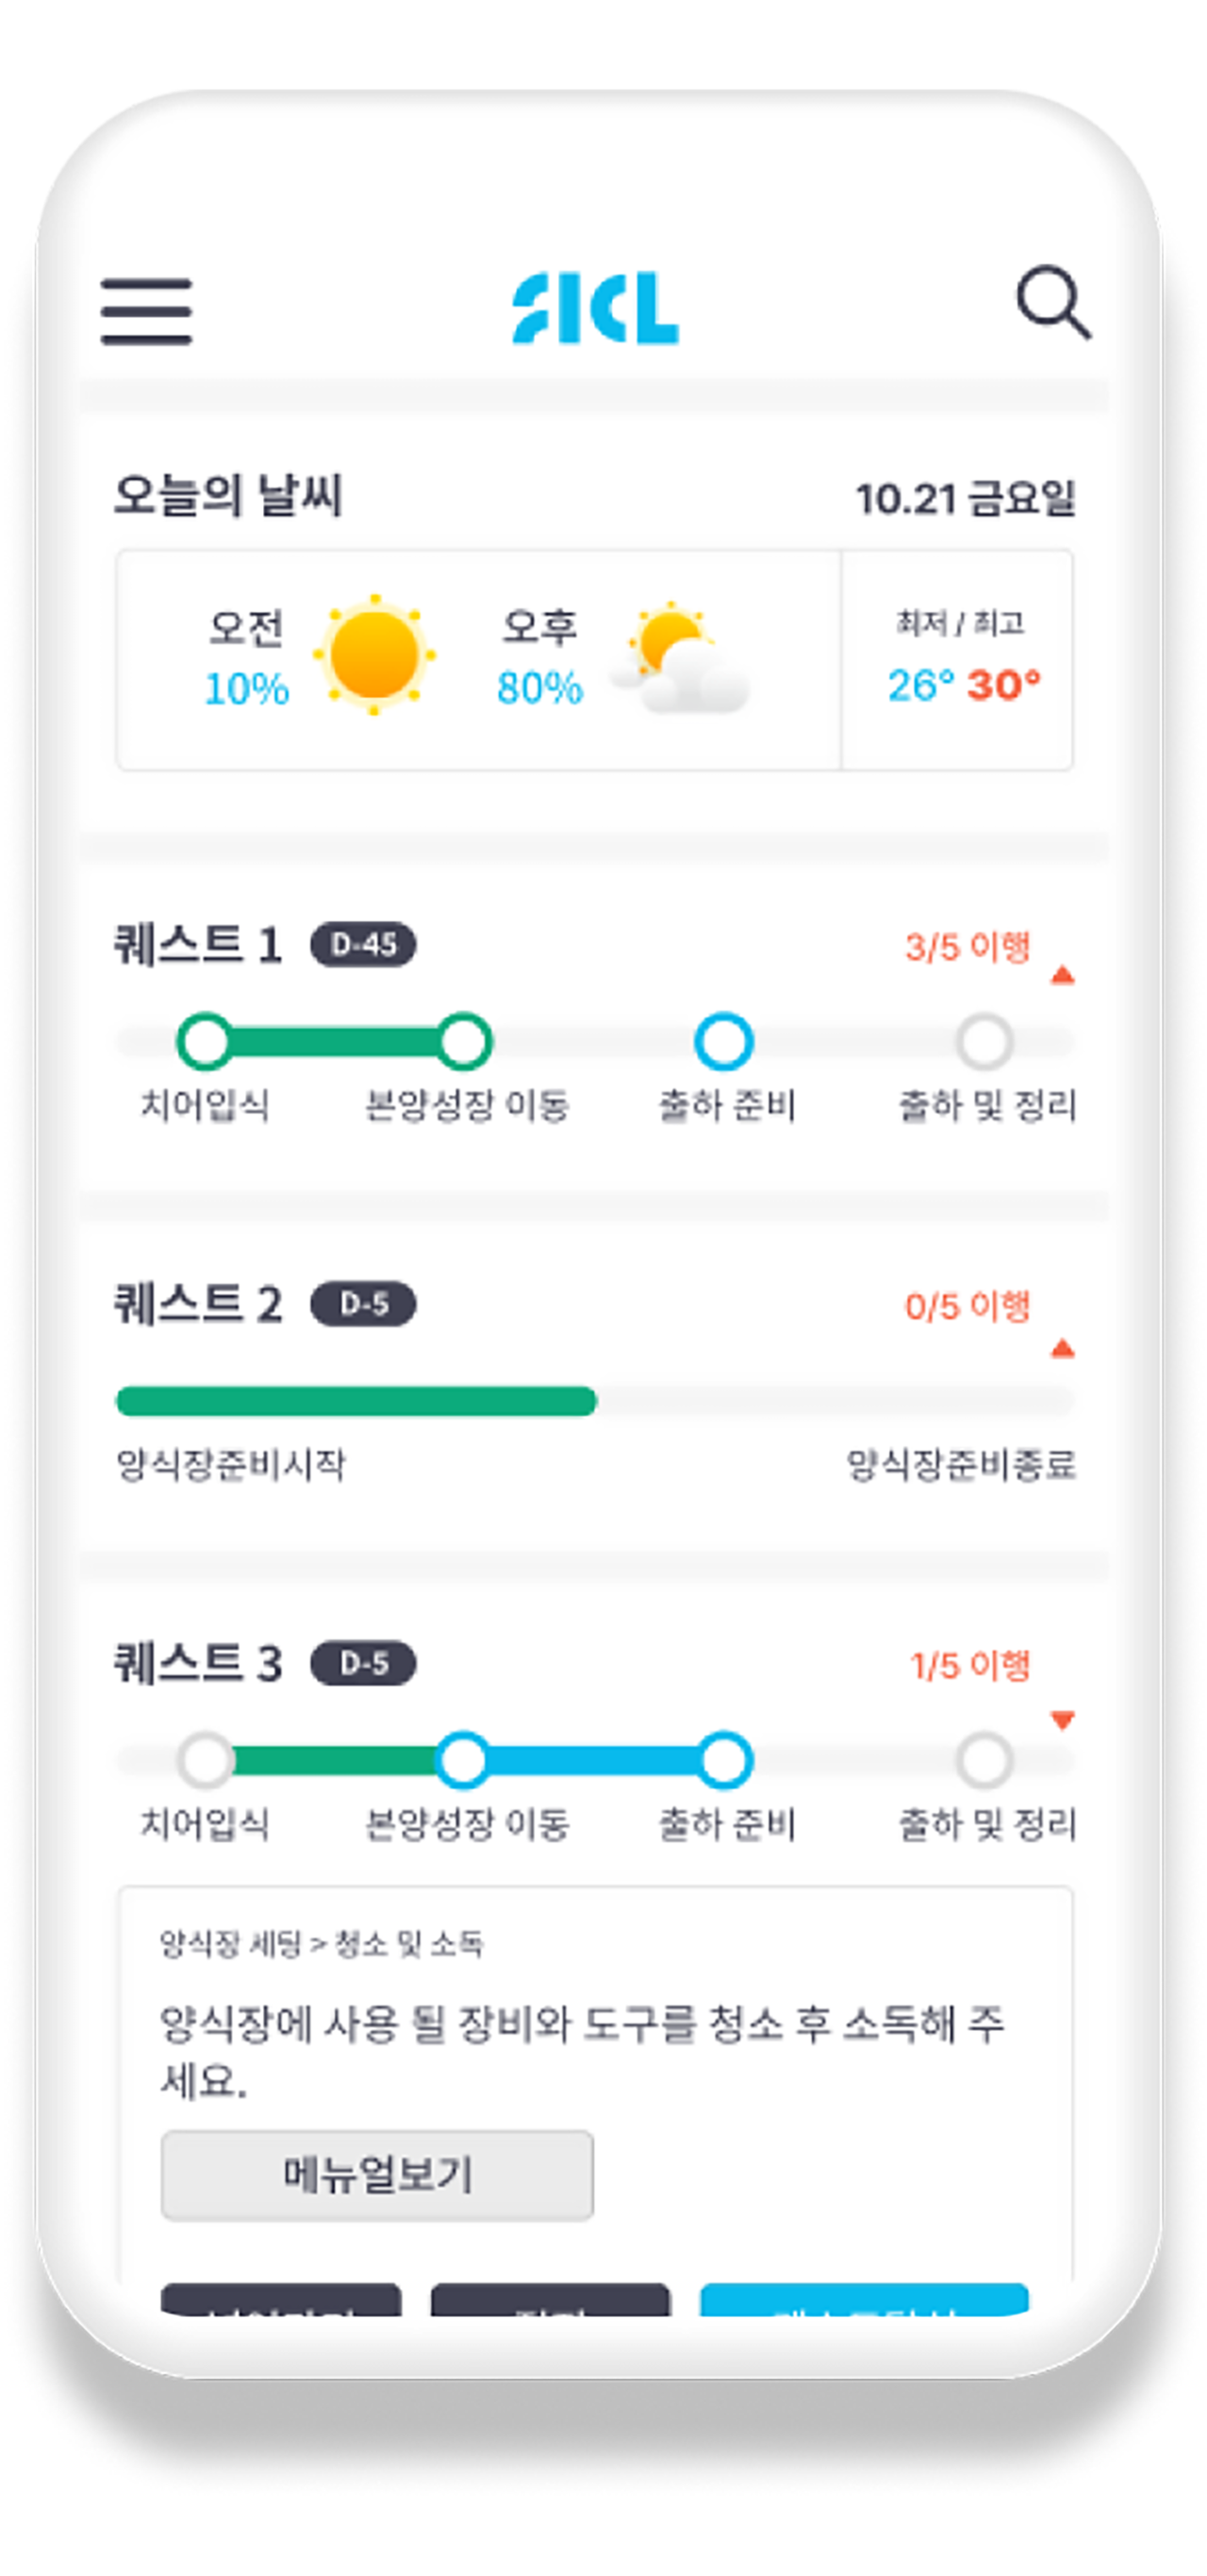Viewport: 1207px width, 2576px height.
Task: Select Quest 1 본양성장 이동 step circle
Action: (x=464, y=1041)
